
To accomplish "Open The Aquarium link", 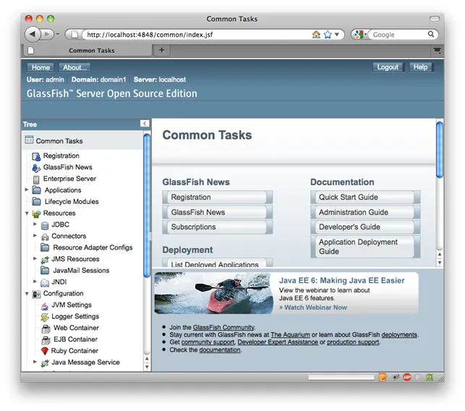I will point(290,335).
